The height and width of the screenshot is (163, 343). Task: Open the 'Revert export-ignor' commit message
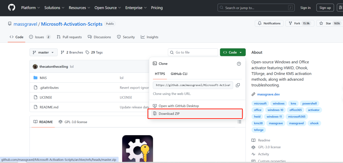tap(135, 88)
